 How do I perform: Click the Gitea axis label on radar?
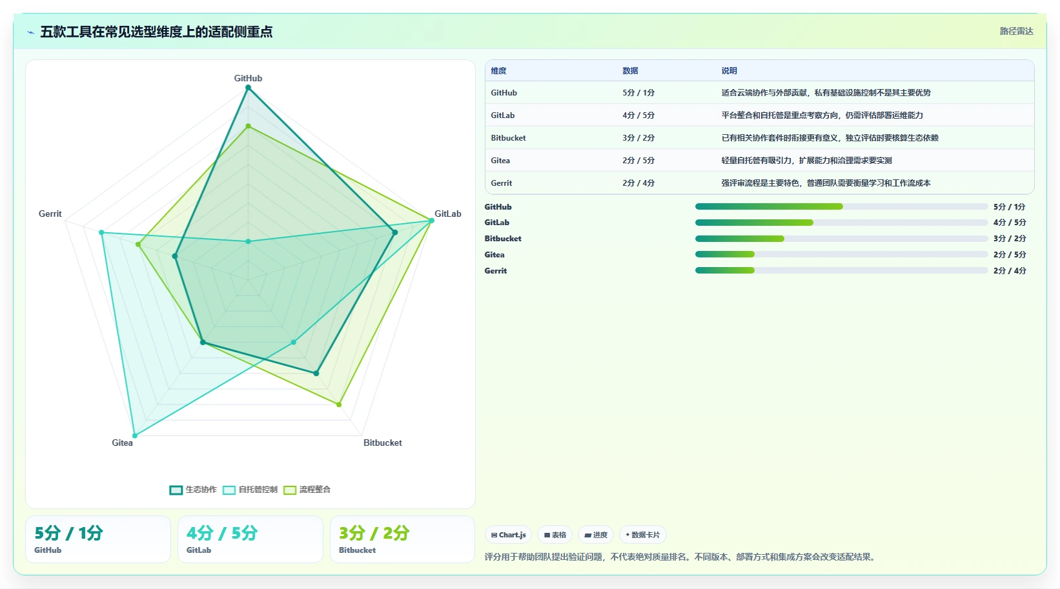pos(122,443)
